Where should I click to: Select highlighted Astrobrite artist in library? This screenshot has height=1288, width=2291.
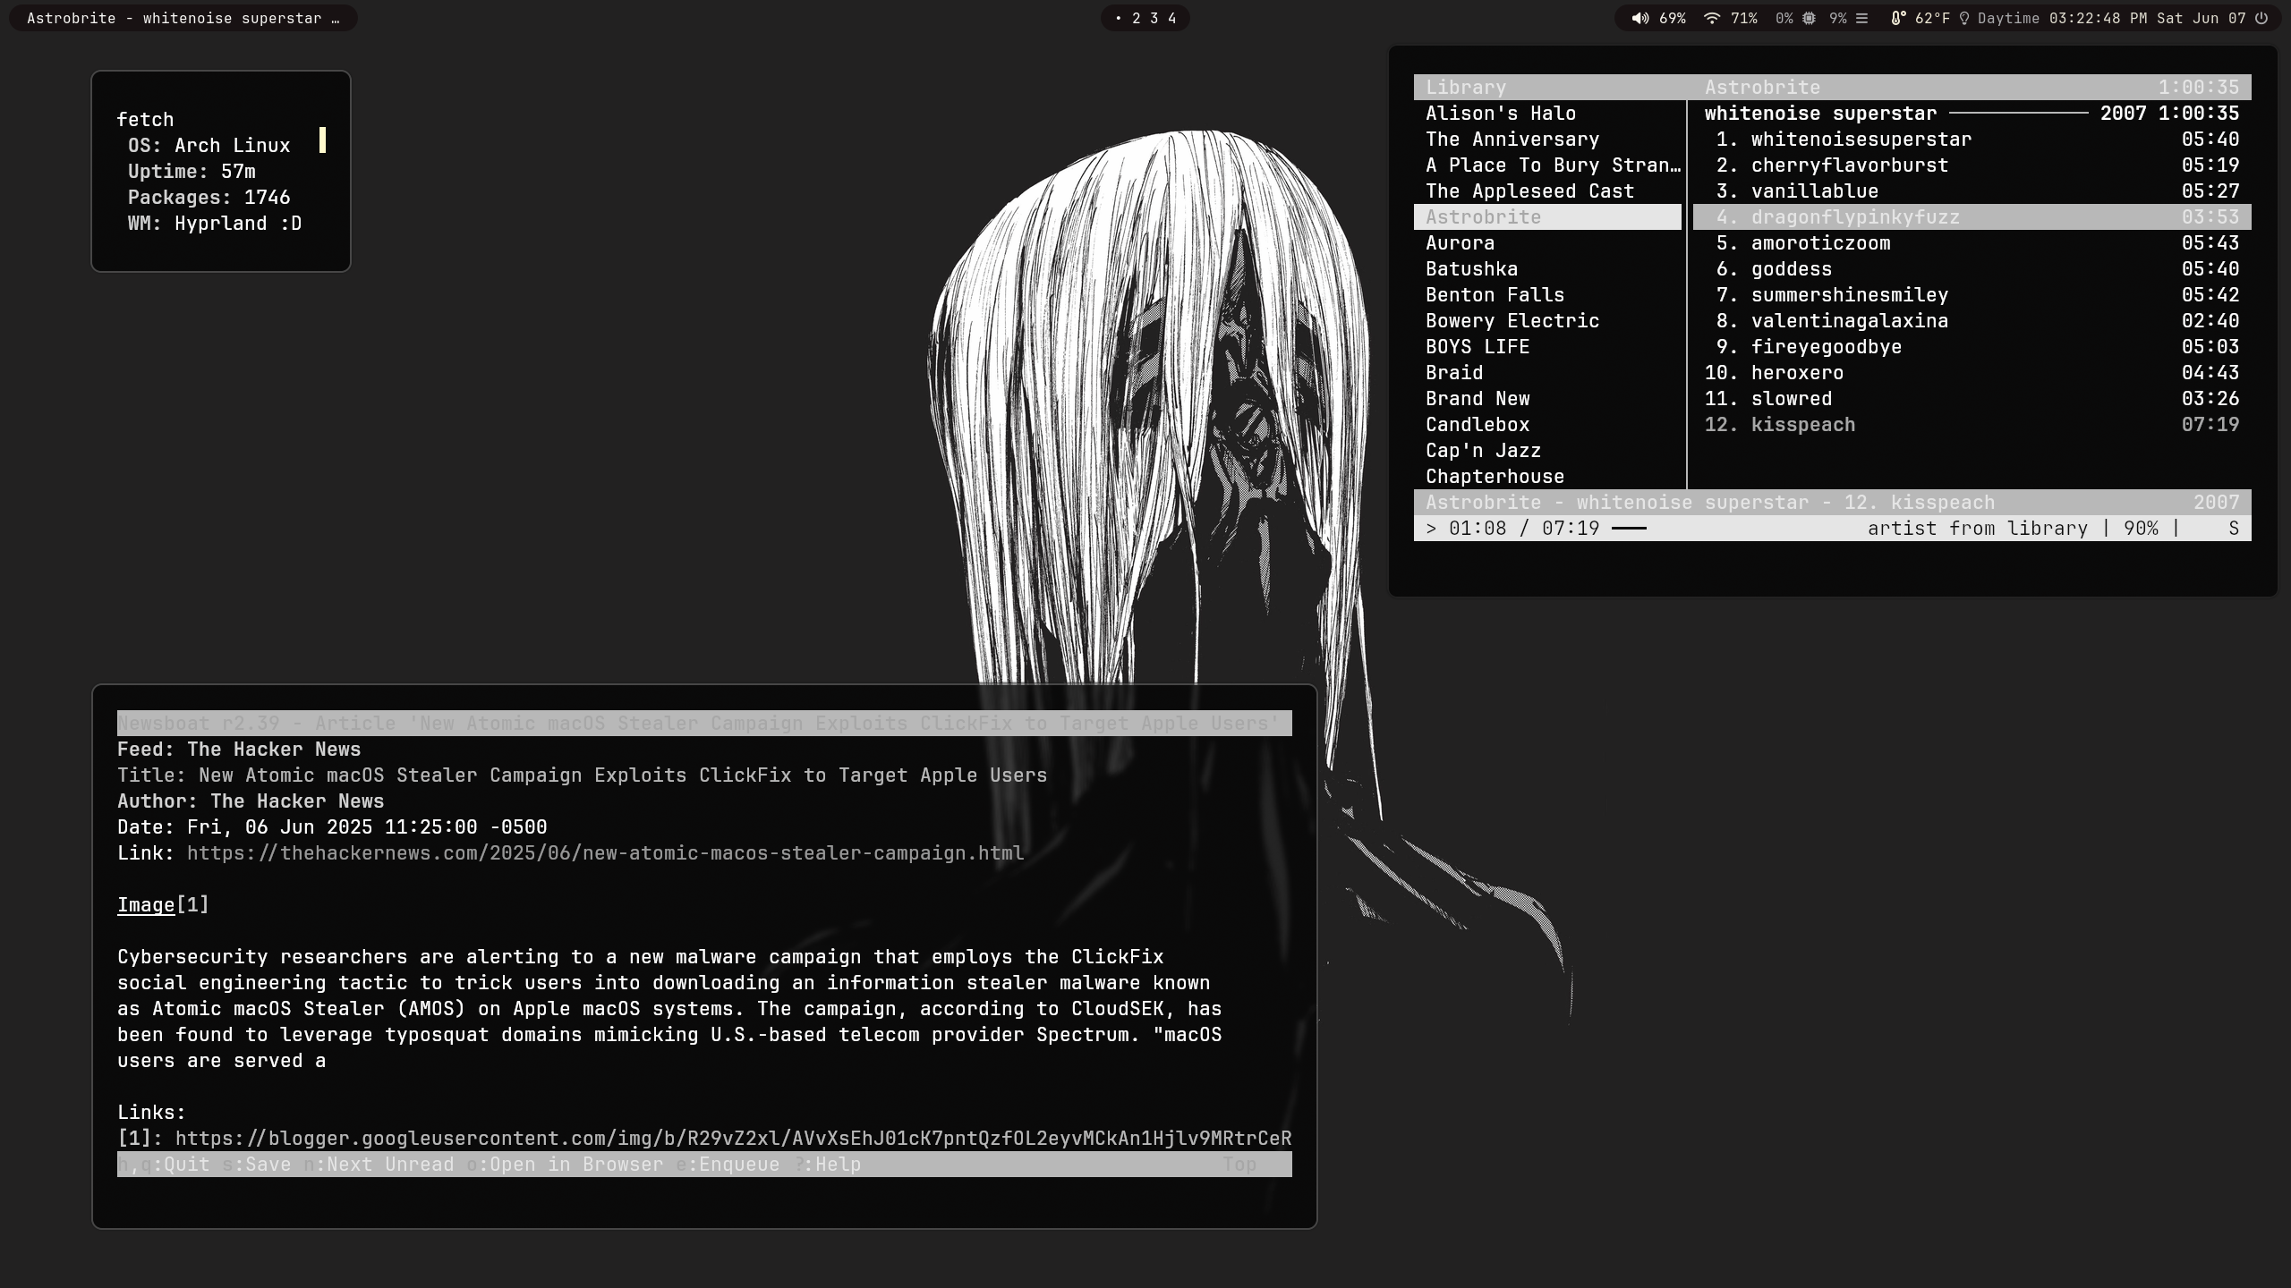pyautogui.click(x=1547, y=217)
